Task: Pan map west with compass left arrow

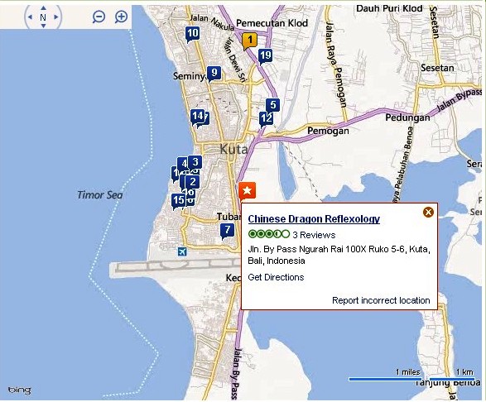Action: point(30,17)
